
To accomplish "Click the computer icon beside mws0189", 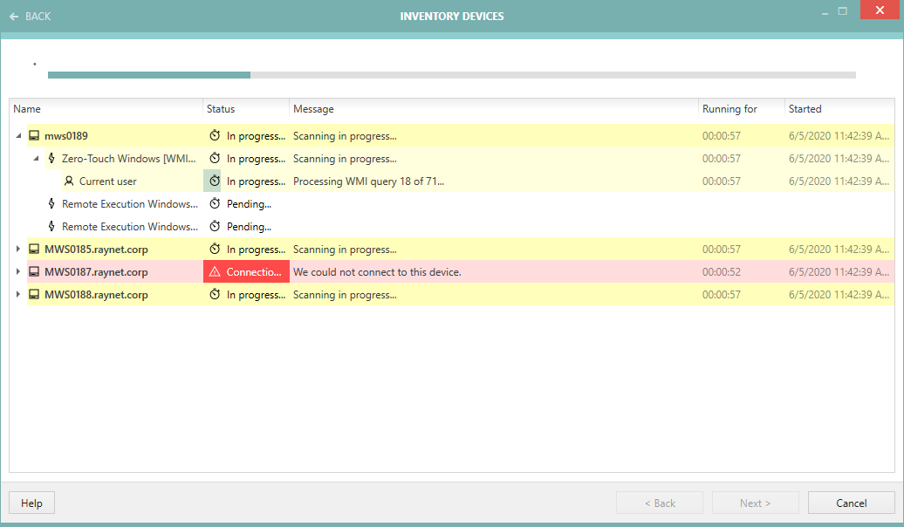I will (34, 136).
